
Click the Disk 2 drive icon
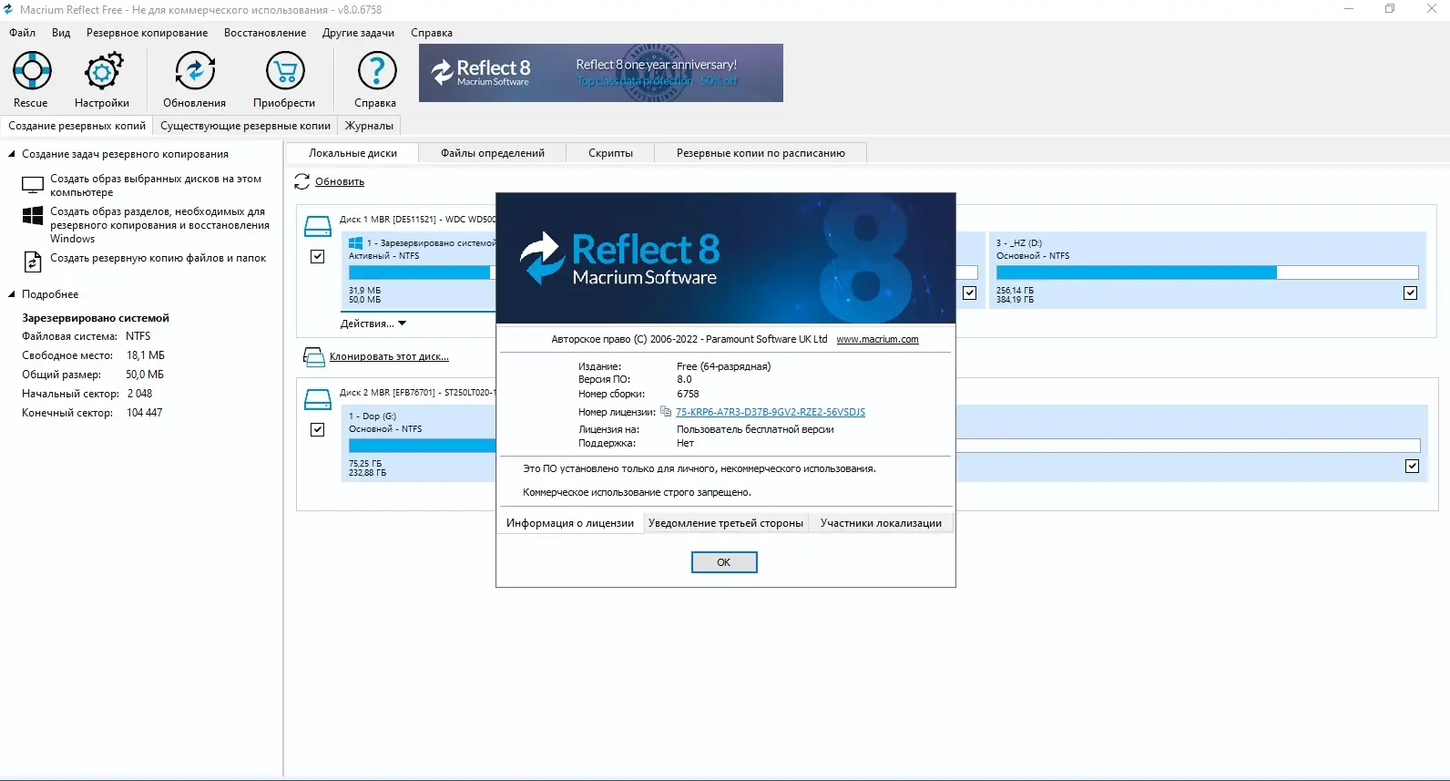point(317,400)
